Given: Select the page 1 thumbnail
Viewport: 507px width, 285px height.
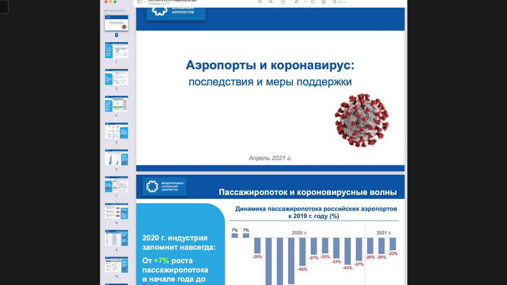Looking at the screenshot, I should coord(116,23).
